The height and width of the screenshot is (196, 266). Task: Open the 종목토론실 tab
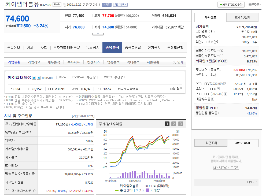click(133, 47)
